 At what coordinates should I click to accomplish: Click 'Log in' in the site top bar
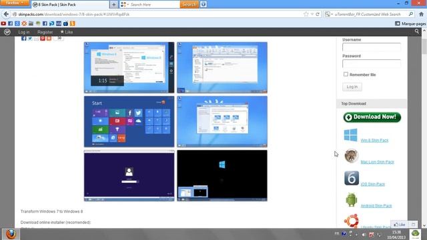pos(24,32)
